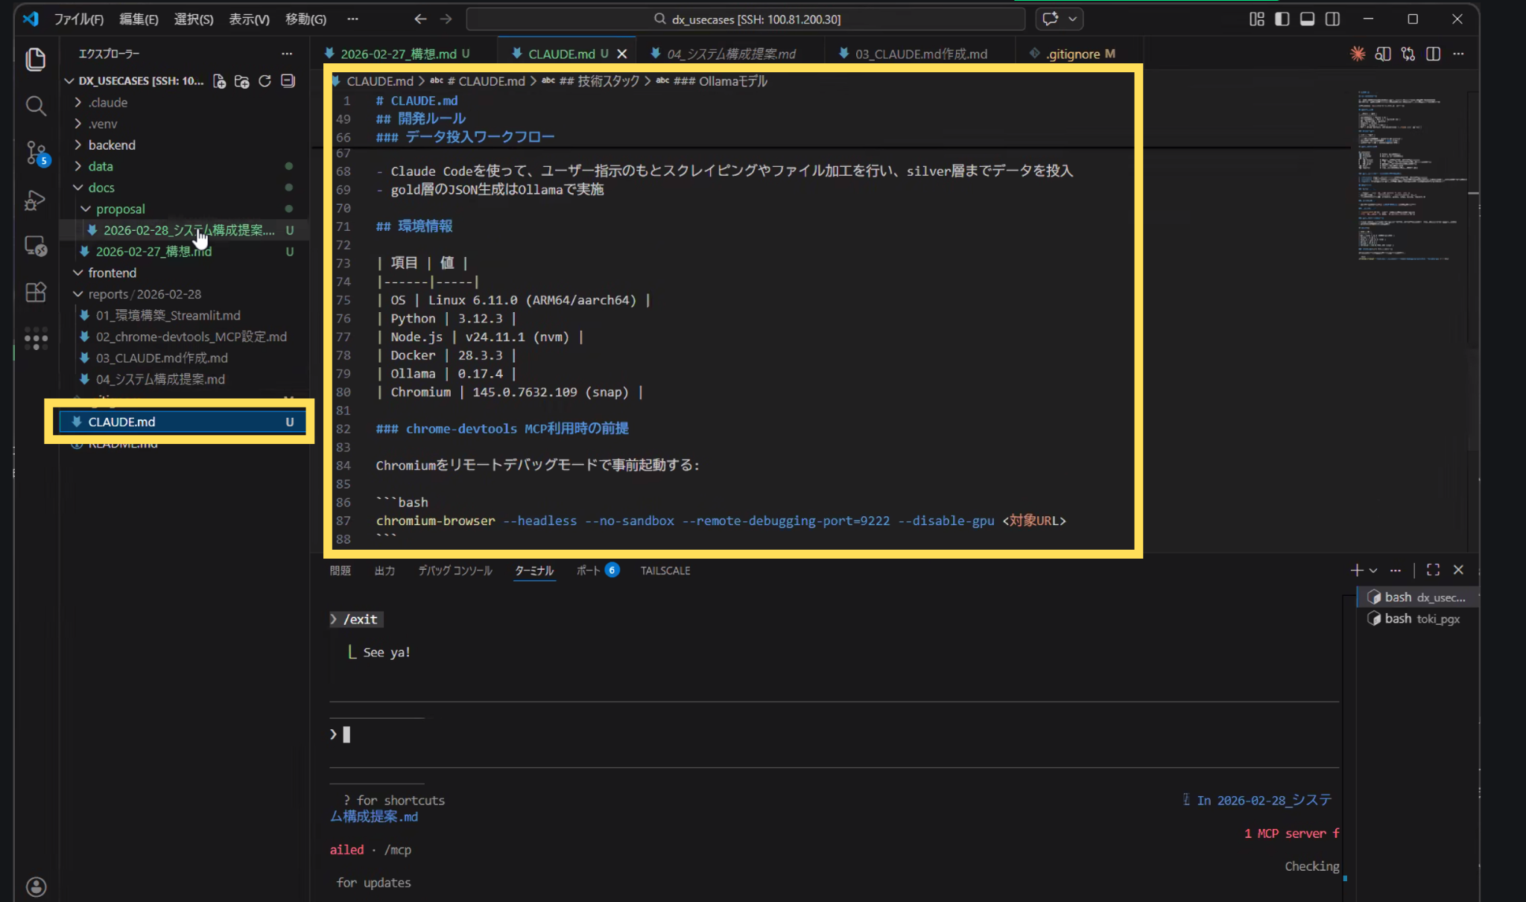Collapse the proposal folder
Screen dimensions: 1526x902
[120, 209]
